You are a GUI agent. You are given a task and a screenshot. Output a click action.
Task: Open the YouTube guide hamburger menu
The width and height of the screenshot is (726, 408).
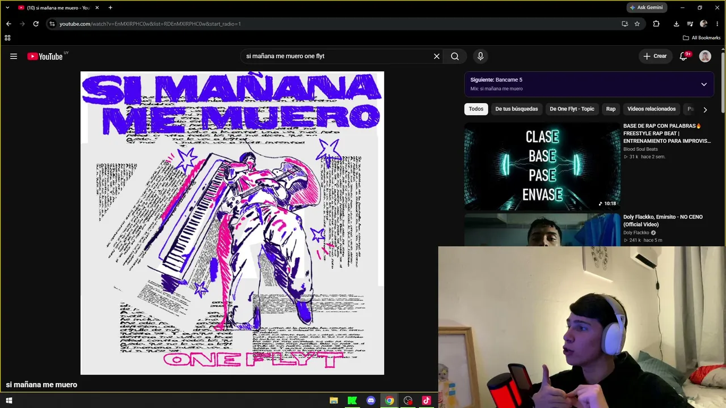[x=14, y=56]
